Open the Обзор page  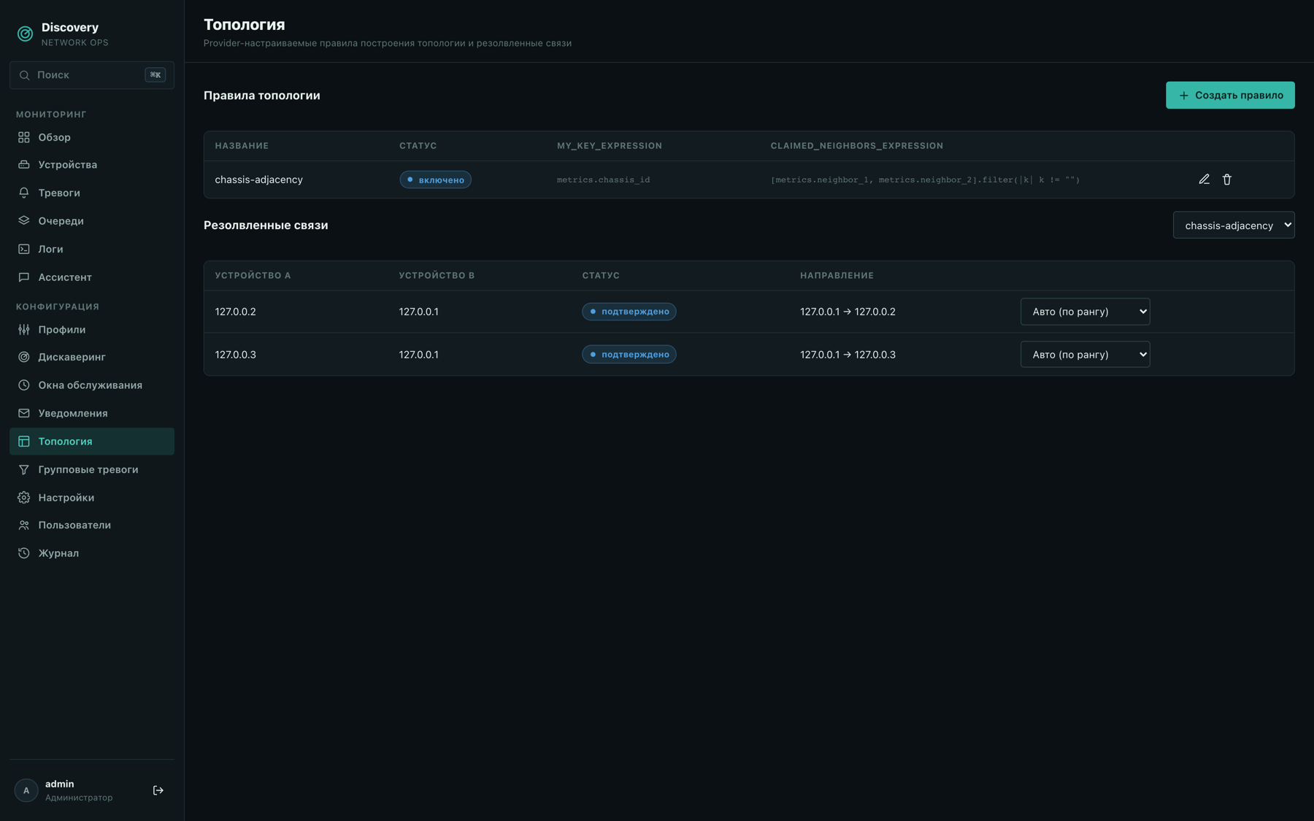click(x=92, y=137)
